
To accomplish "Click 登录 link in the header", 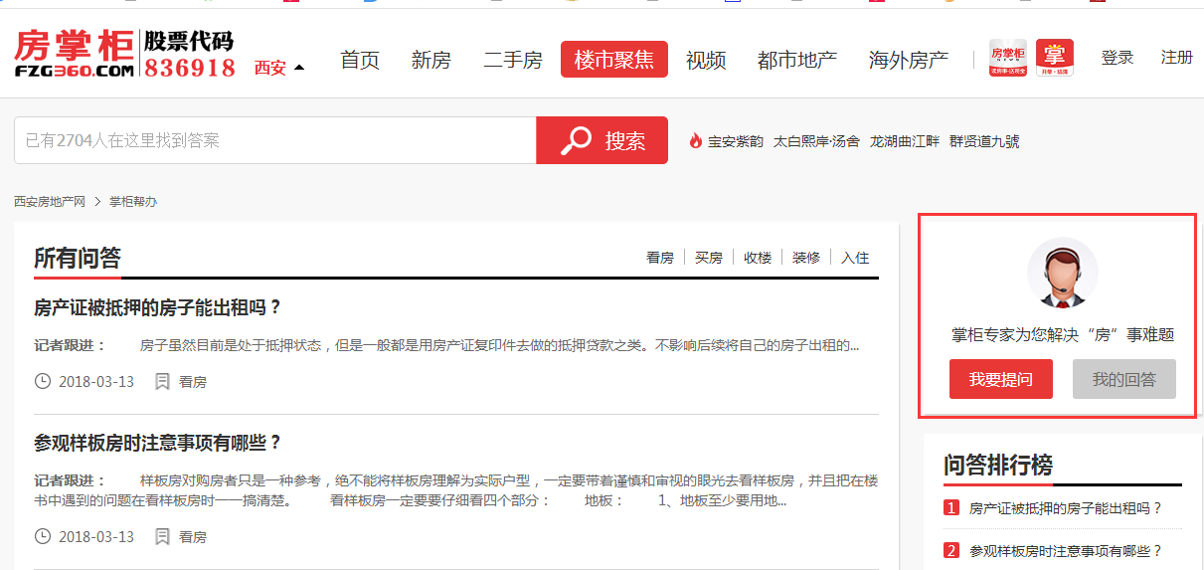I will click(x=1117, y=58).
